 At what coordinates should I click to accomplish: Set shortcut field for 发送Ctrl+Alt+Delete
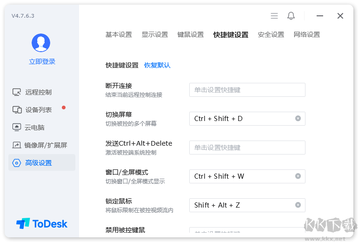tap(247, 148)
